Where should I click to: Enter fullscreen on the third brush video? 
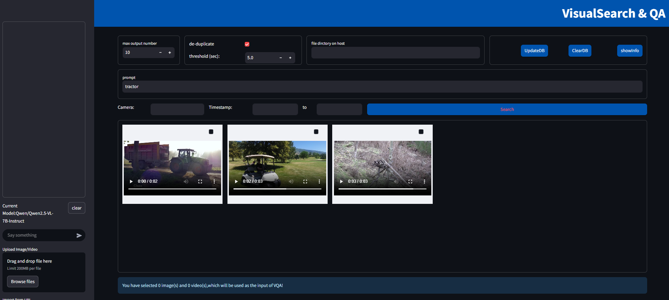[x=410, y=182]
